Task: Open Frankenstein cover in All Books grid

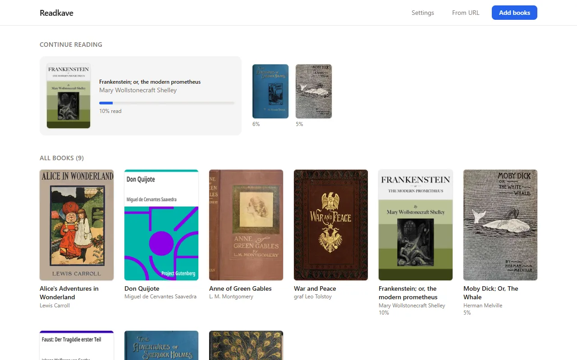Action: pyautogui.click(x=416, y=225)
